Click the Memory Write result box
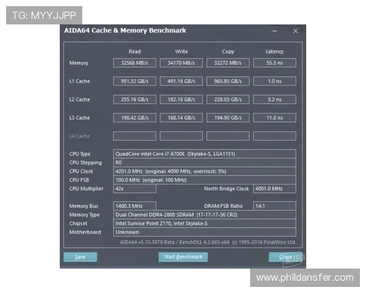 [x=181, y=63]
